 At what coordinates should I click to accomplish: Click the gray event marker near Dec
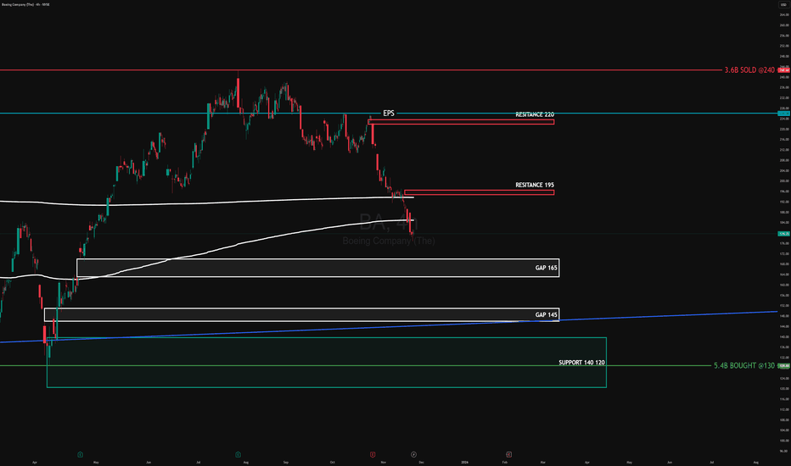[413, 453]
